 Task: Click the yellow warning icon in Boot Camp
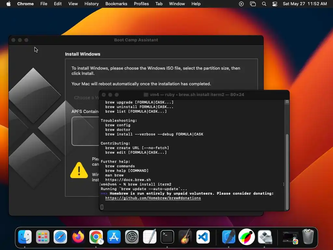[79, 170]
